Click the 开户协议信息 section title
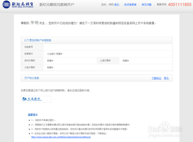 pos(32,78)
